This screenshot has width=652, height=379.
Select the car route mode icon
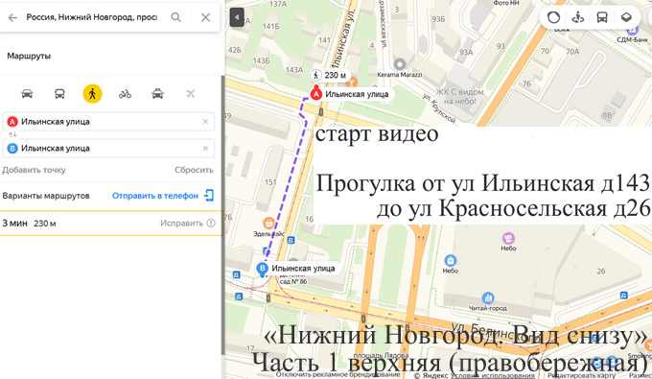pos(27,94)
